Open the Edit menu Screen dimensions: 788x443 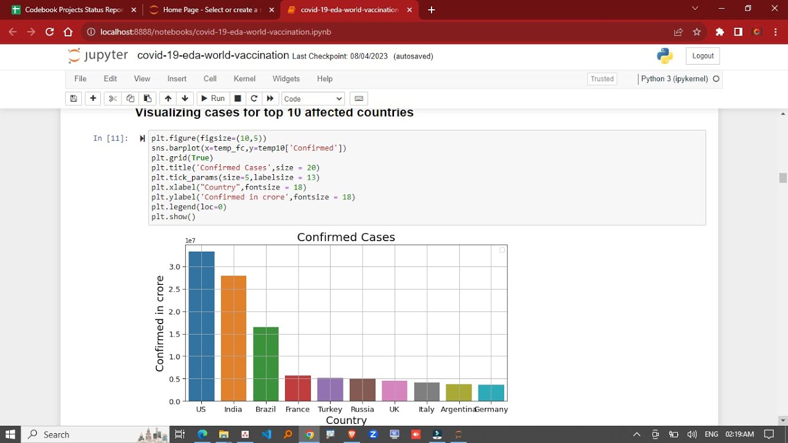click(x=110, y=79)
